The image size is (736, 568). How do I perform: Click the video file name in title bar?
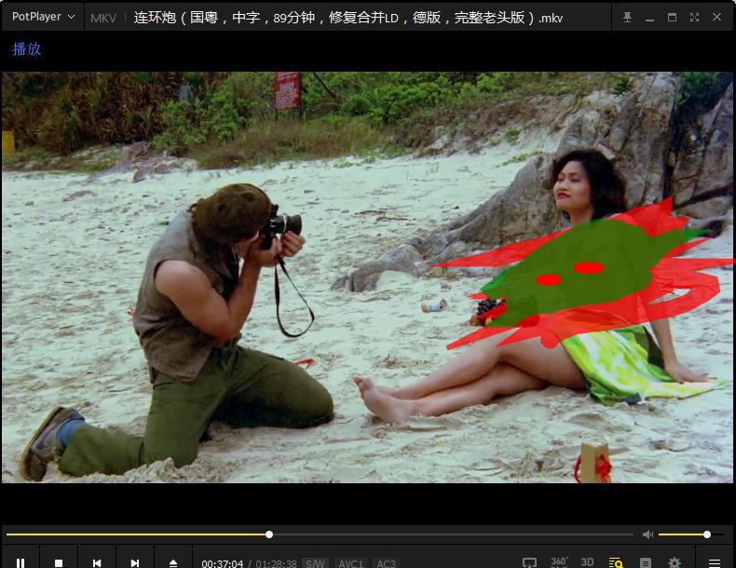coord(348,18)
